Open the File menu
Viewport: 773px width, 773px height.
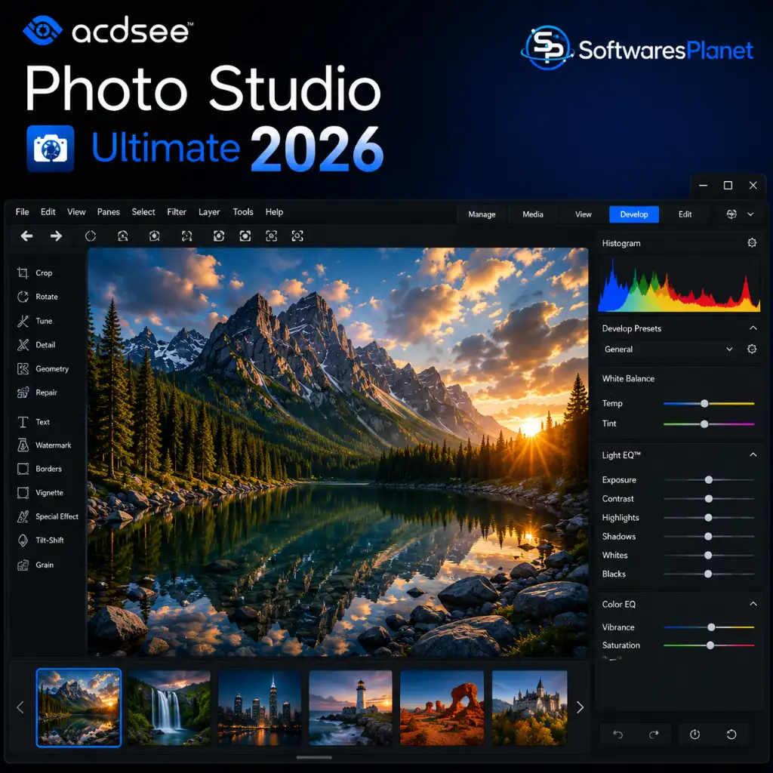coord(22,212)
